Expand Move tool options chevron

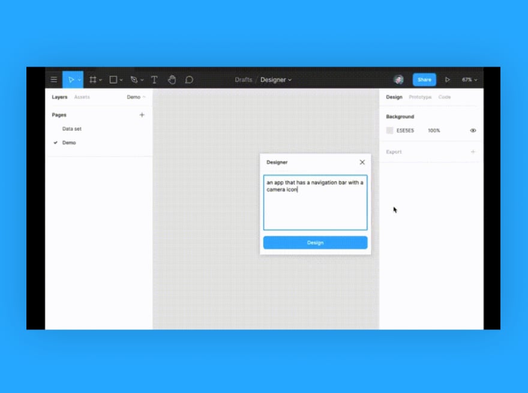[x=79, y=80]
